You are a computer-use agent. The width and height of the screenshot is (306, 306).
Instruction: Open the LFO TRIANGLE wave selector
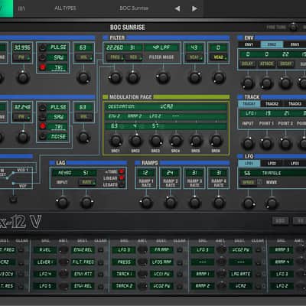(x=272, y=173)
